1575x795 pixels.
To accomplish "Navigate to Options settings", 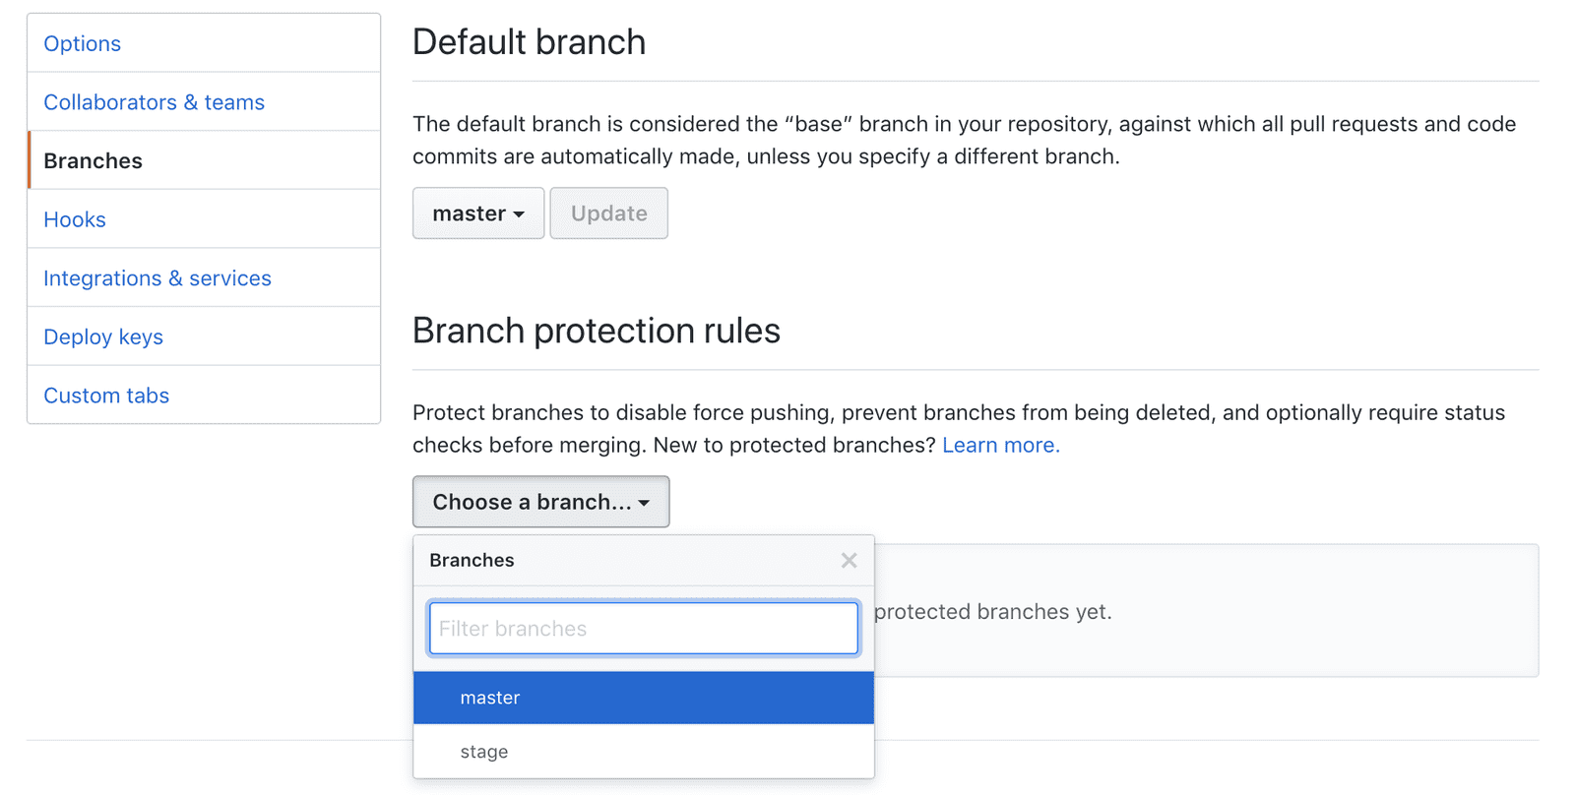I will 82,43.
